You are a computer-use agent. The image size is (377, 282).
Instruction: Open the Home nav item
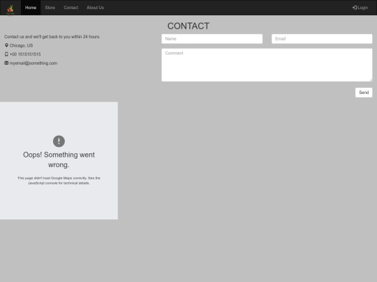coord(31,8)
